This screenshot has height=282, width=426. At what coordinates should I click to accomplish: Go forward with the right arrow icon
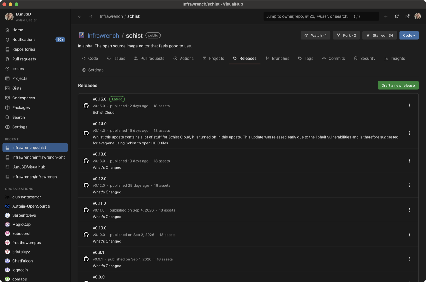[x=91, y=16]
